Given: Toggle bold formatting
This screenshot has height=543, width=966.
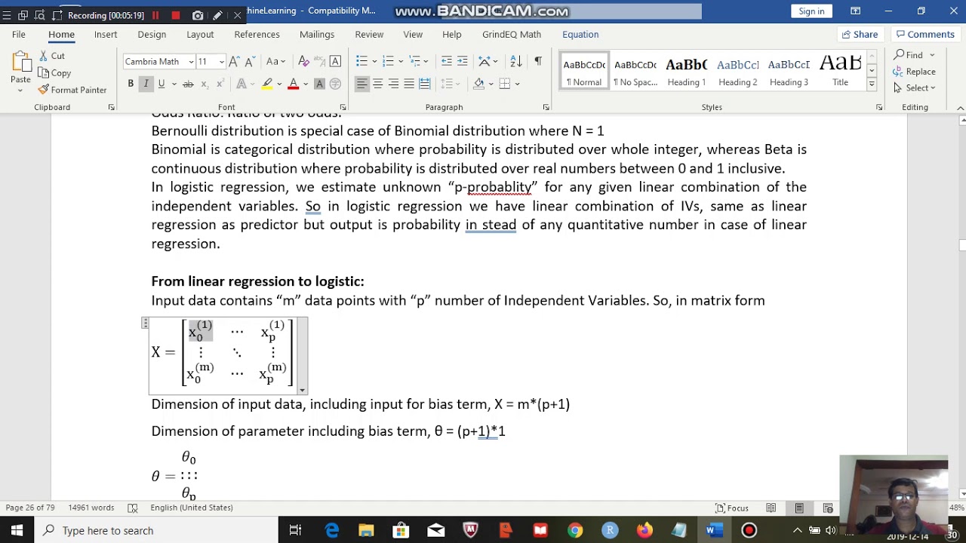Looking at the screenshot, I should click(x=131, y=84).
